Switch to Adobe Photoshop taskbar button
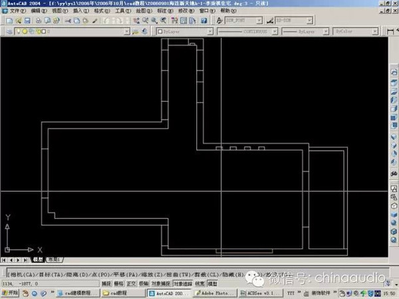The image size is (399, 299). coord(215,294)
